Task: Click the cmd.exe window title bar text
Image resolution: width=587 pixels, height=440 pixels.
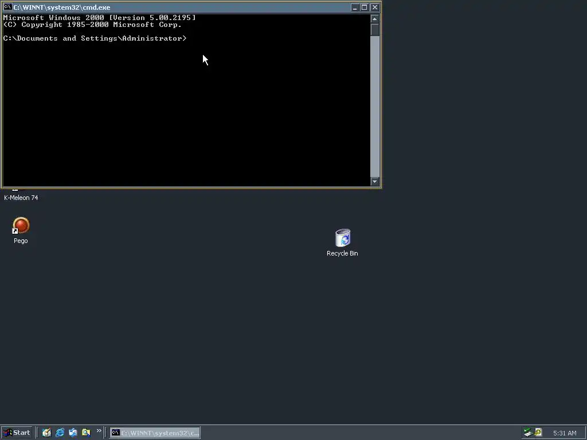Action: [62, 7]
